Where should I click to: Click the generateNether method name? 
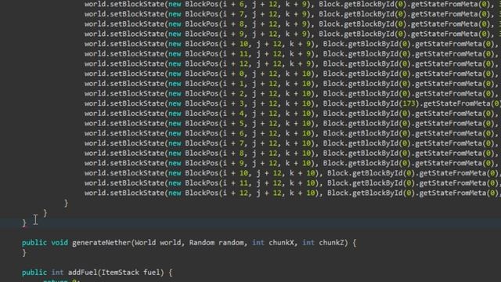coord(101,243)
